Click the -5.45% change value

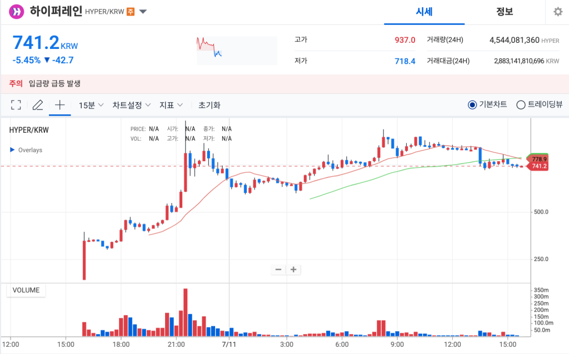coord(27,60)
